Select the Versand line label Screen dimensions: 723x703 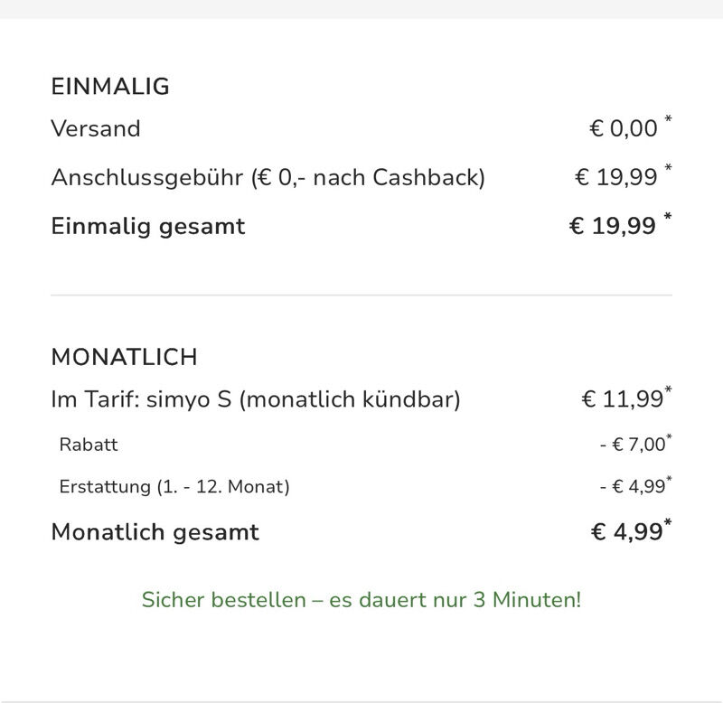point(96,128)
